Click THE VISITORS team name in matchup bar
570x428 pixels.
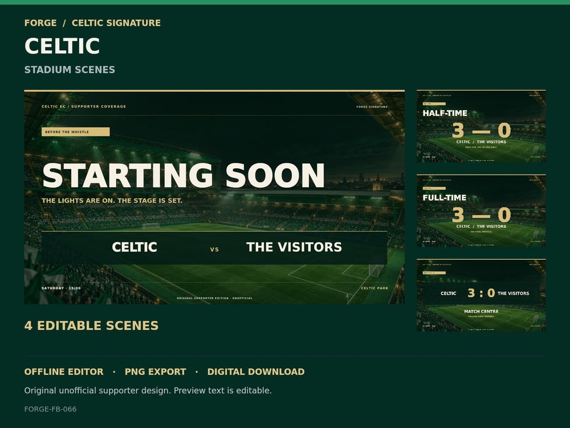294,247
